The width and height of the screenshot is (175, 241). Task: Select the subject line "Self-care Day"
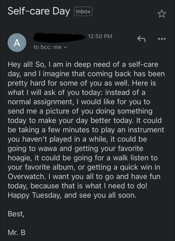point(39,11)
